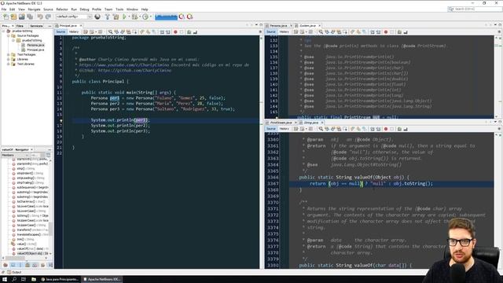
Task: Open the Window menu
Action: [x=132, y=9]
